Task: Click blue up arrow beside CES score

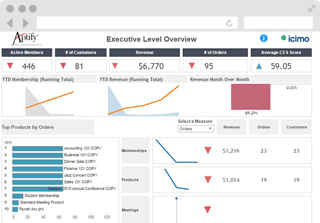Action: click(x=259, y=66)
